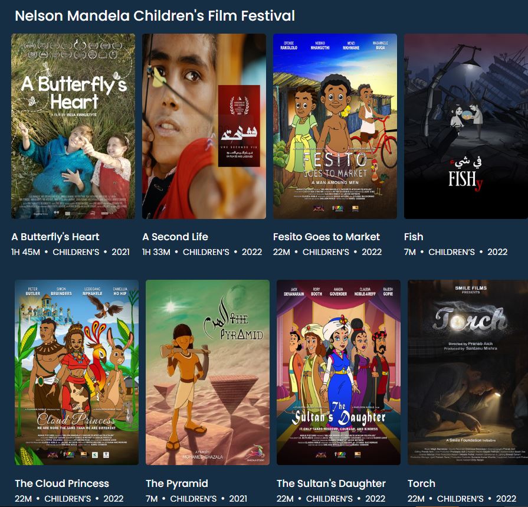Click the A Butterfly's Heart title link
The height and width of the screenshot is (507, 528).
(55, 237)
